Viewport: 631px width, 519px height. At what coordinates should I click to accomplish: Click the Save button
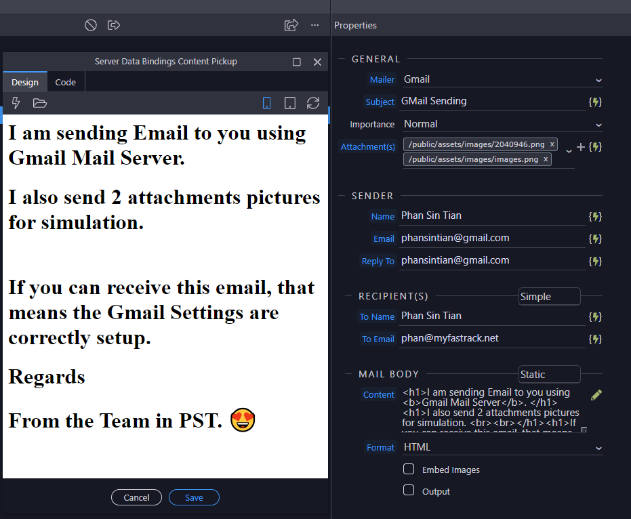point(194,498)
